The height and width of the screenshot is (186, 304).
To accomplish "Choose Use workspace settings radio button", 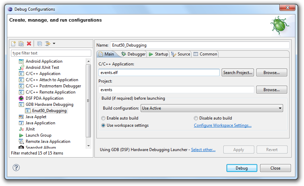I will tap(103, 125).
